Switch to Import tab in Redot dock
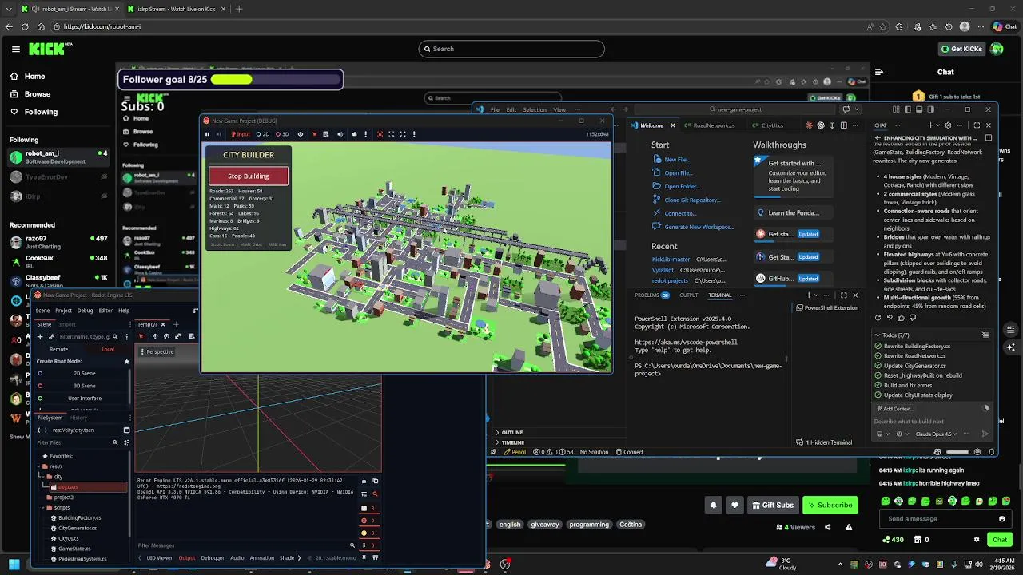The image size is (1023, 575). click(x=67, y=324)
